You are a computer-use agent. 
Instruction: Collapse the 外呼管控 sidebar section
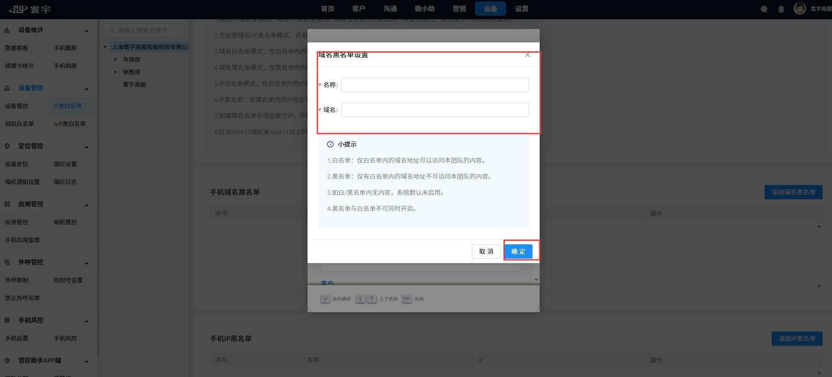coord(87,263)
